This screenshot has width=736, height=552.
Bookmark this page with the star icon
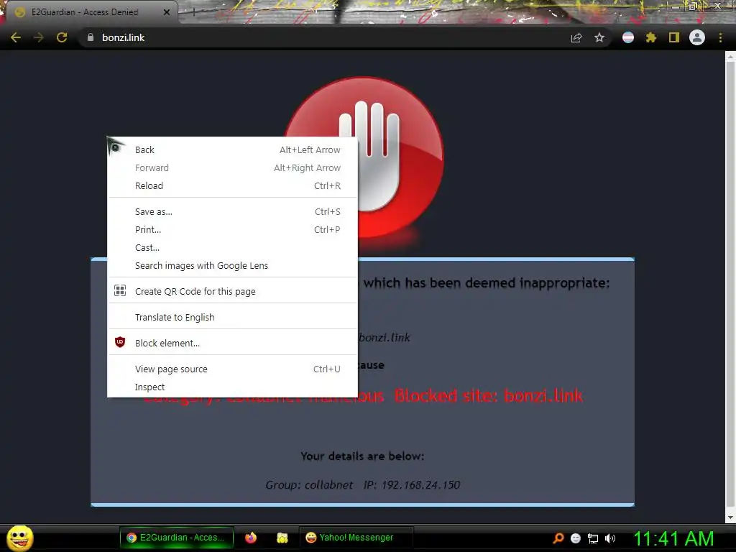click(599, 37)
